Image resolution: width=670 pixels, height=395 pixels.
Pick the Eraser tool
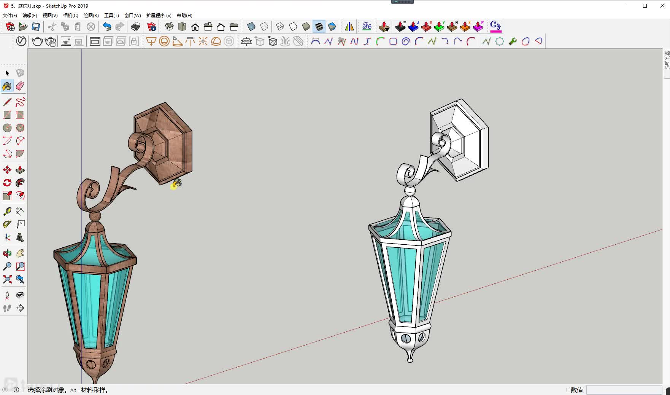(20, 86)
